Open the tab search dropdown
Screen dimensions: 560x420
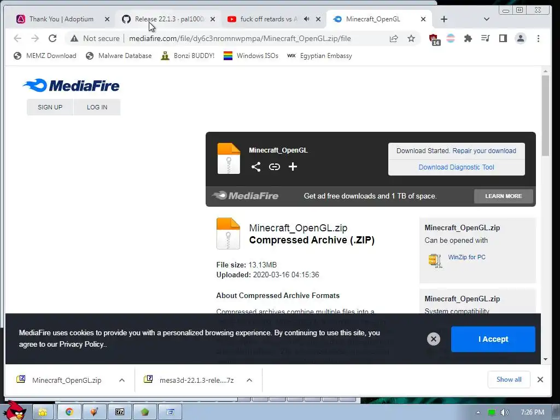tap(486, 19)
